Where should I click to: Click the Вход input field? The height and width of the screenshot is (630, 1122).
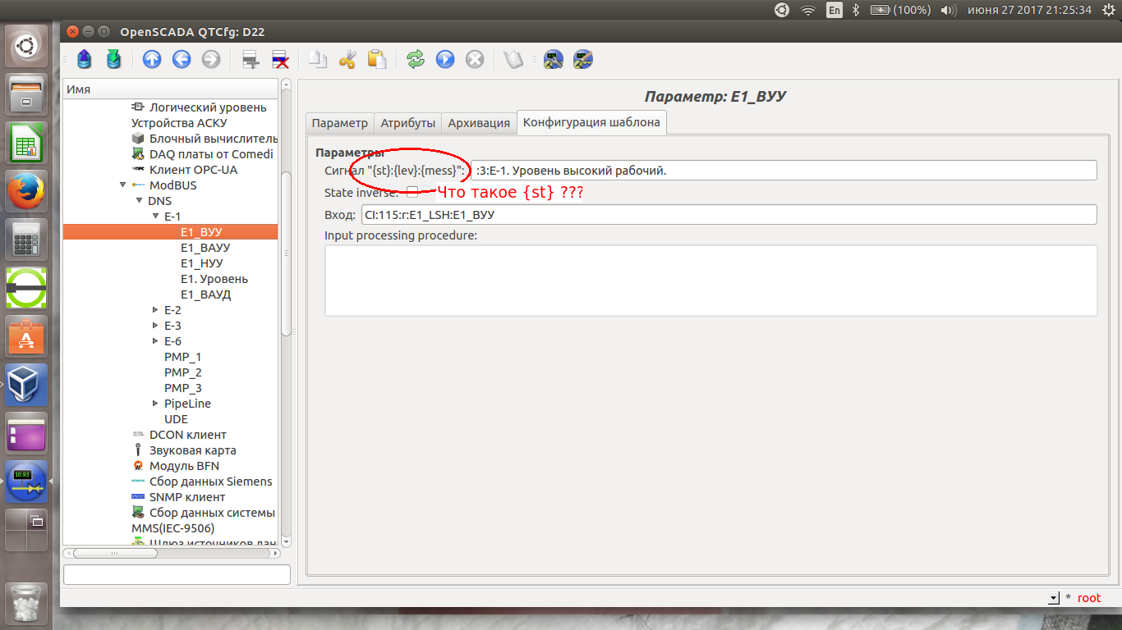(728, 215)
